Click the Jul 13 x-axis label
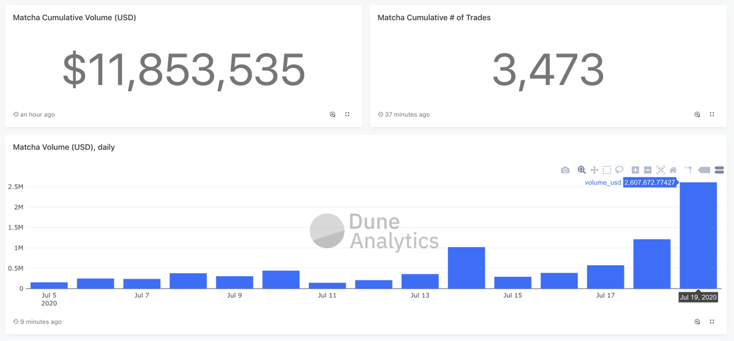This screenshot has width=734, height=341. tap(420, 295)
